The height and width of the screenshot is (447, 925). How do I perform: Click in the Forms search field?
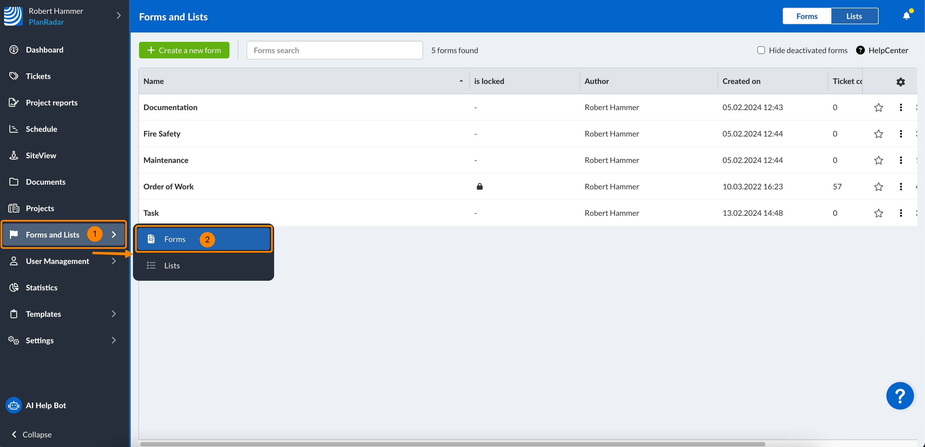[x=335, y=50]
